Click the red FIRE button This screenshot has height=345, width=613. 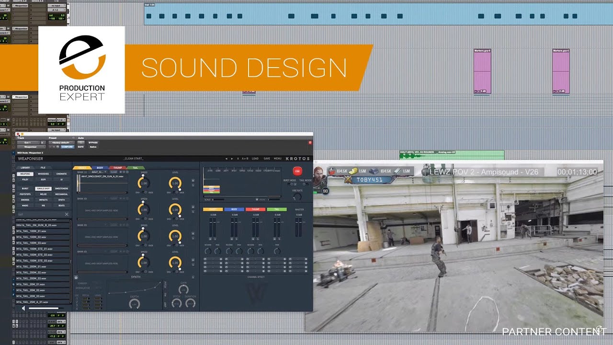[x=297, y=172]
